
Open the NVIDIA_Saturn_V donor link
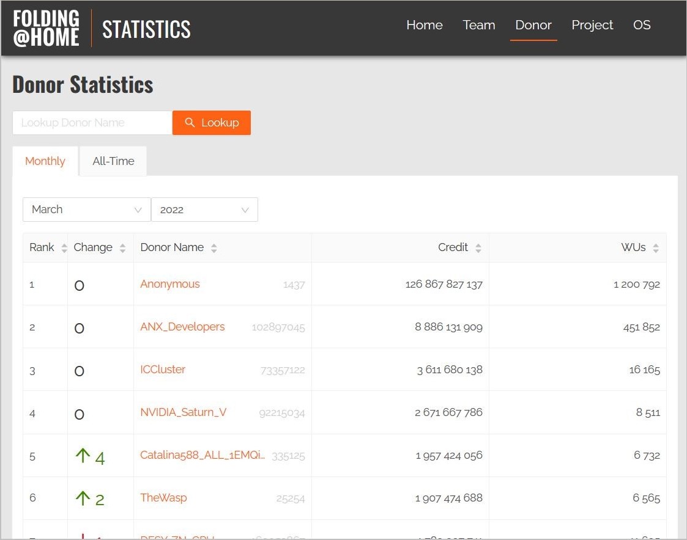coord(183,412)
